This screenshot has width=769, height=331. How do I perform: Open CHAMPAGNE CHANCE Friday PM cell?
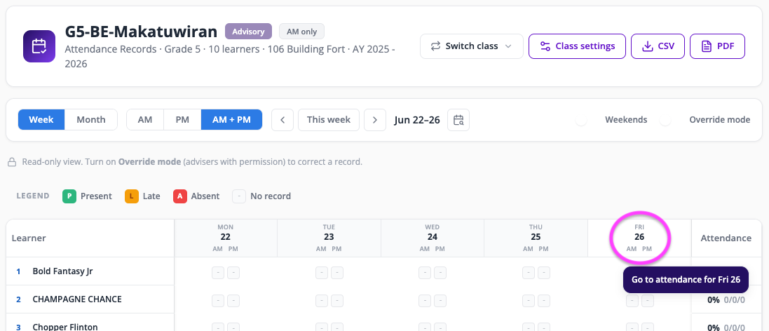[648, 301]
